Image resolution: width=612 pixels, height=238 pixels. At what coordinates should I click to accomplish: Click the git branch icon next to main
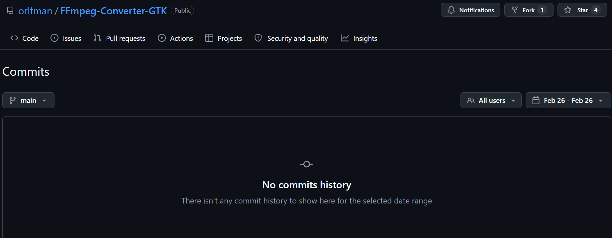click(13, 100)
